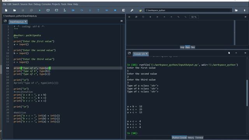Click the console vertical scrollbar
Screen dimensions: 249x140
coord(247,93)
